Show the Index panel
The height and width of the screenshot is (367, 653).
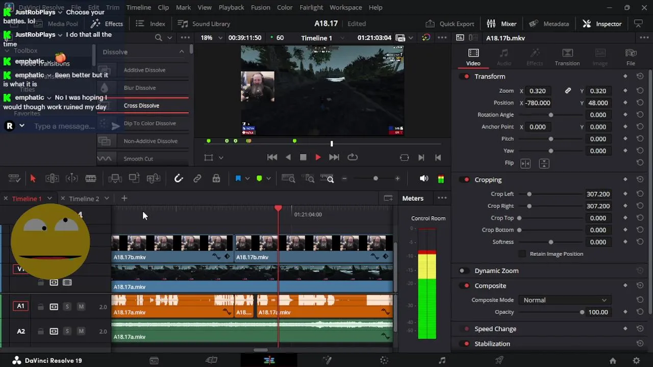[150, 24]
